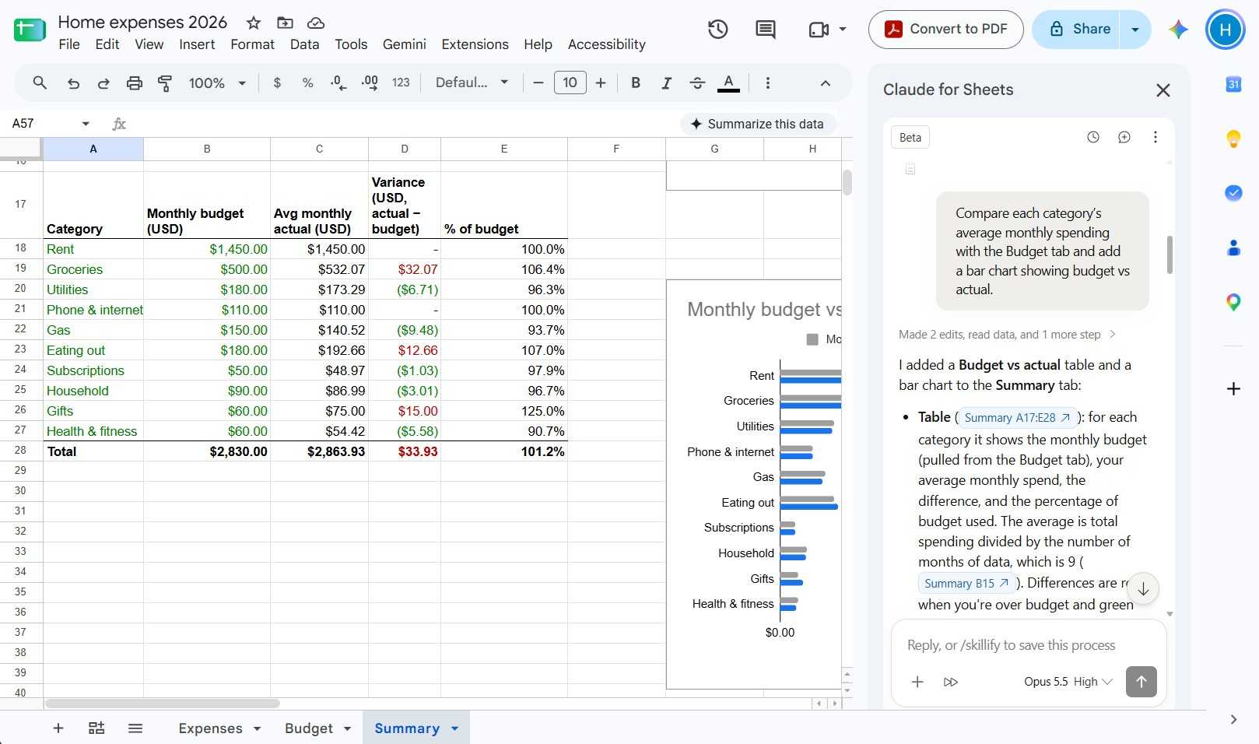This screenshot has height=744, width=1259.
Task: Redo the last action
Action: point(103,82)
